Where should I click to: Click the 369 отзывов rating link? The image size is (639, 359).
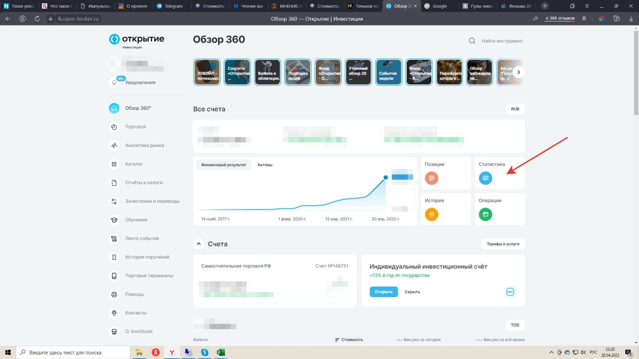click(x=560, y=18)
